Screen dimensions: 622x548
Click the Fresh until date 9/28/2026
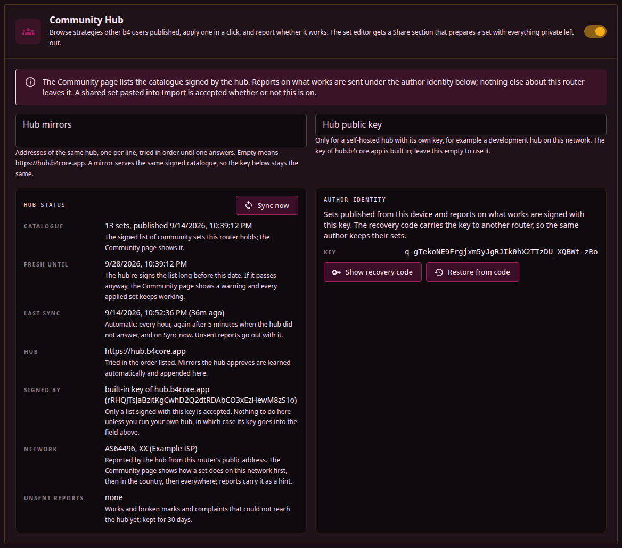click(145, 264)
